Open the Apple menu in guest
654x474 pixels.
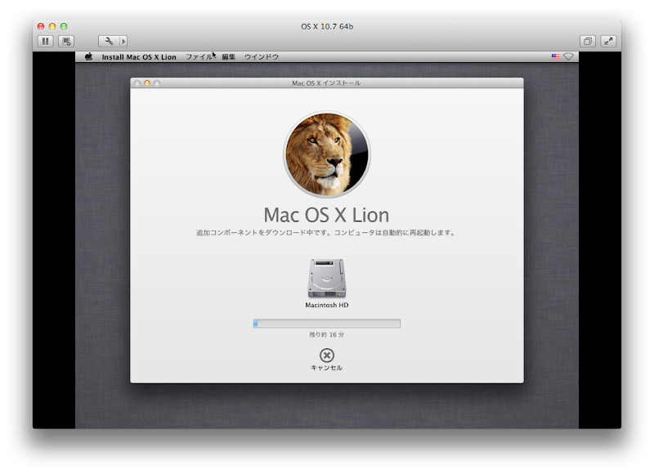pos(89,56)
